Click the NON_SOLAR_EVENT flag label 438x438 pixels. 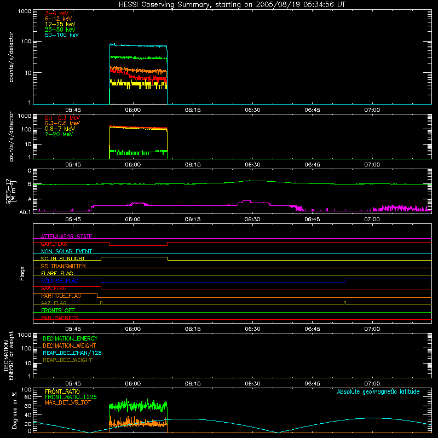click(x=66, y=251)
